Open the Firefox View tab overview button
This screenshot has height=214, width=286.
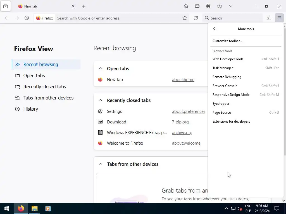(6, 6)
